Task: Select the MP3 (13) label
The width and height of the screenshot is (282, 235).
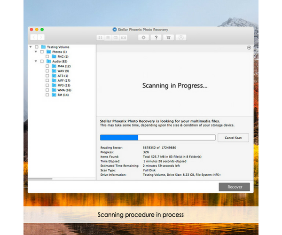Action: coord(64,85)
